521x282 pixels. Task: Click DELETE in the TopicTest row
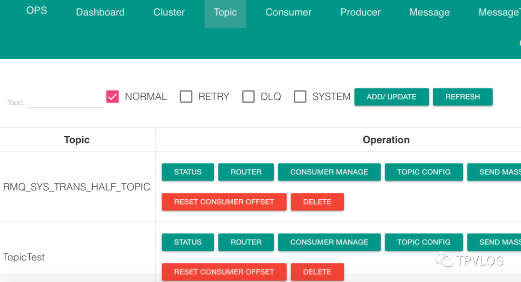pyautogui.click(x=317, y=272)
